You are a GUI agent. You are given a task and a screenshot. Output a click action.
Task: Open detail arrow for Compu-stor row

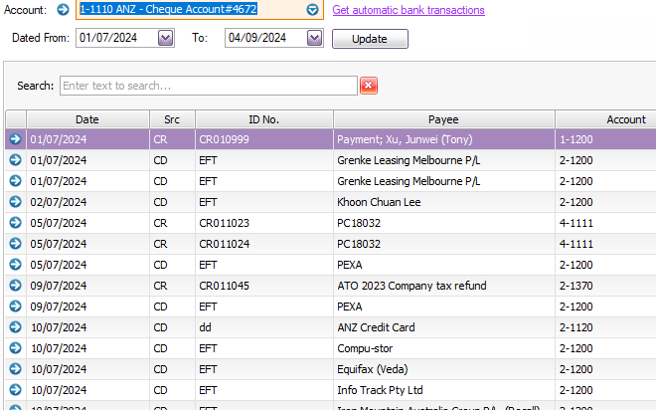coord(16,348)
